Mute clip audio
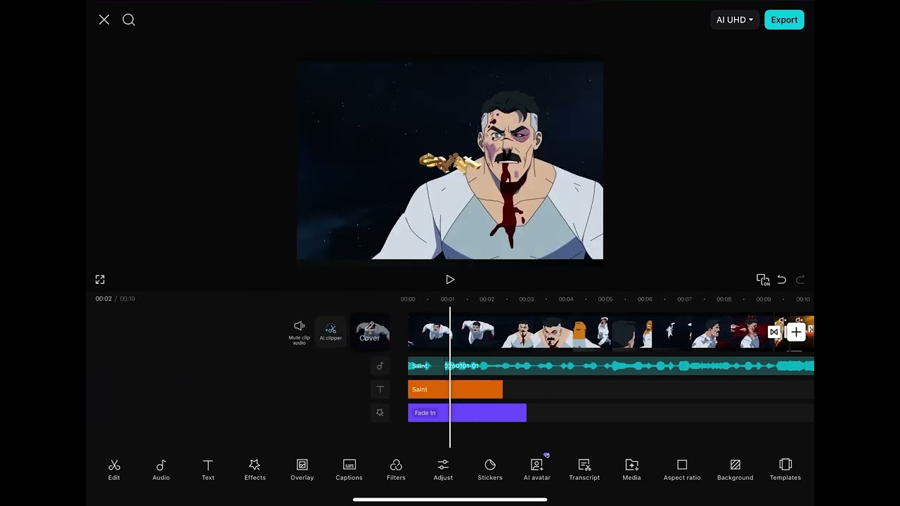900x506 pixels. pyautogui.click(x=300, y=332)
